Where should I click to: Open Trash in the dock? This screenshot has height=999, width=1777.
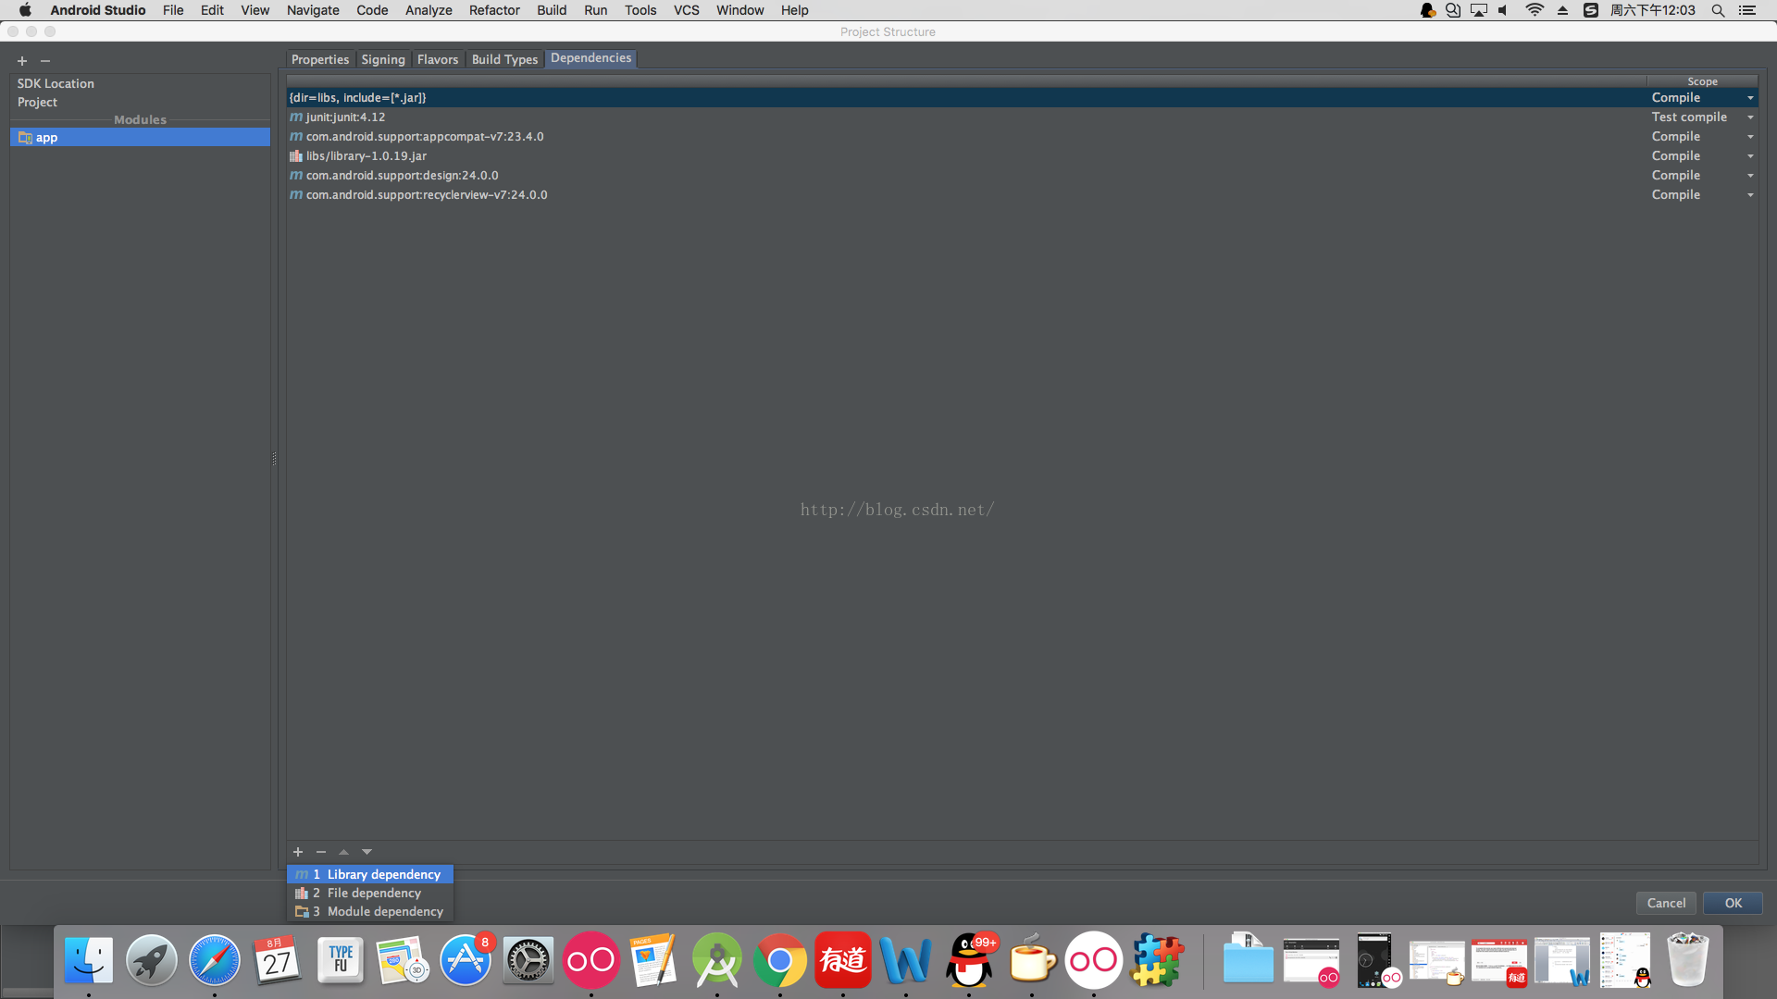click(1687, 960)
